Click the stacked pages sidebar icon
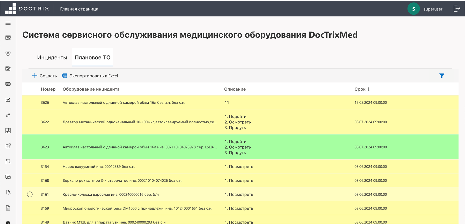Image resolution: width=465 pixels, height=224 pixels. pos(8,162)
